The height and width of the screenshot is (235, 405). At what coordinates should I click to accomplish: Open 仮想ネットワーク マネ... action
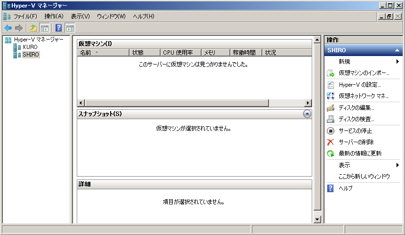click(x=364, y=96)
